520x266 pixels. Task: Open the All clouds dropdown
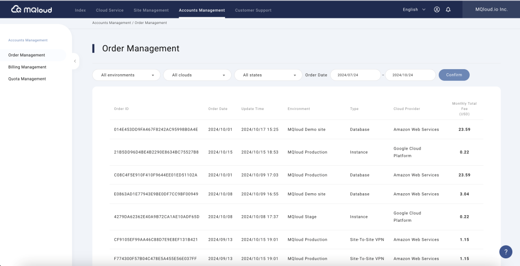[x=198, y=75]
